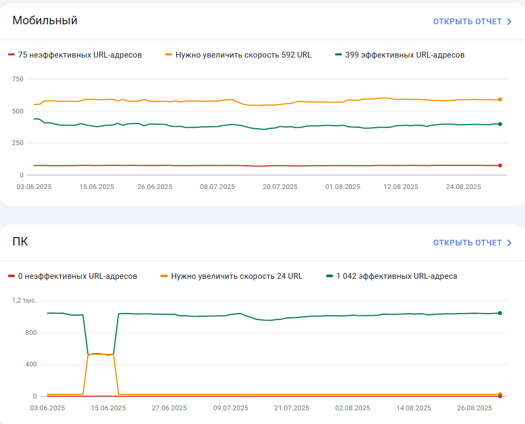
Task: Click green legend swatch for 399 effective URLs
Action: (x=339, y=54)
